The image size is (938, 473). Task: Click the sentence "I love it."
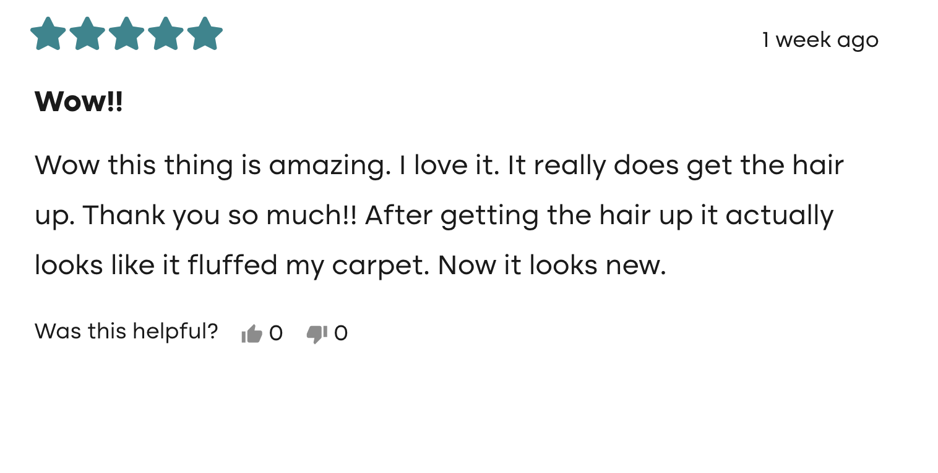[449, 165]
